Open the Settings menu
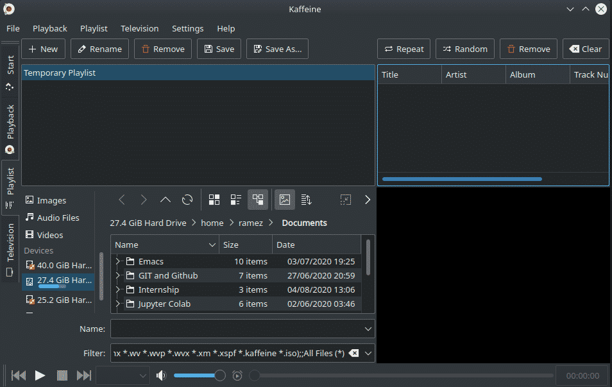This screenshot has width=612, height=387. pyautogui.click(x=188, y=28)
